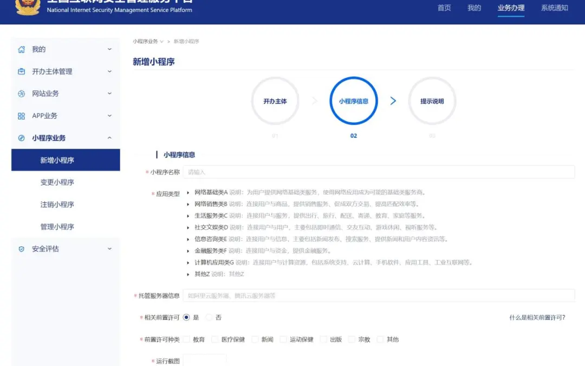The image size is (585, 366).
Task: Expand the 金融服务类F tree node
Action: (188, 251)
